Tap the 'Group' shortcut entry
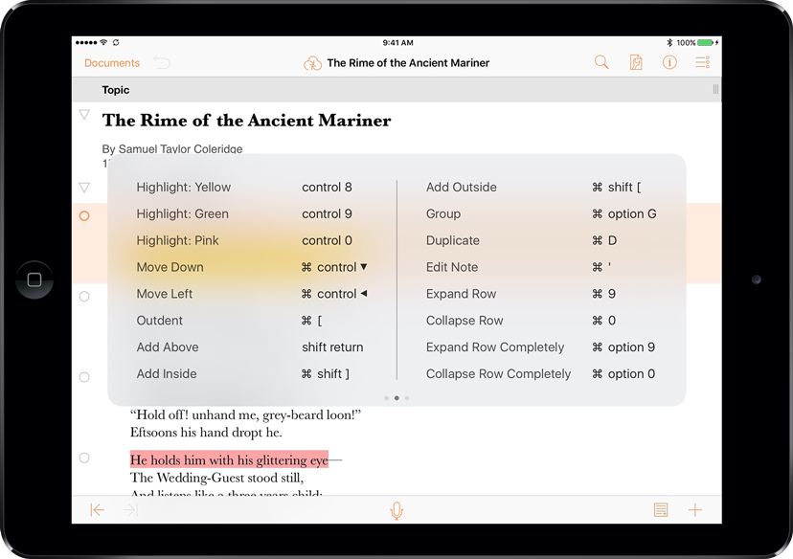 pos(443,213)
